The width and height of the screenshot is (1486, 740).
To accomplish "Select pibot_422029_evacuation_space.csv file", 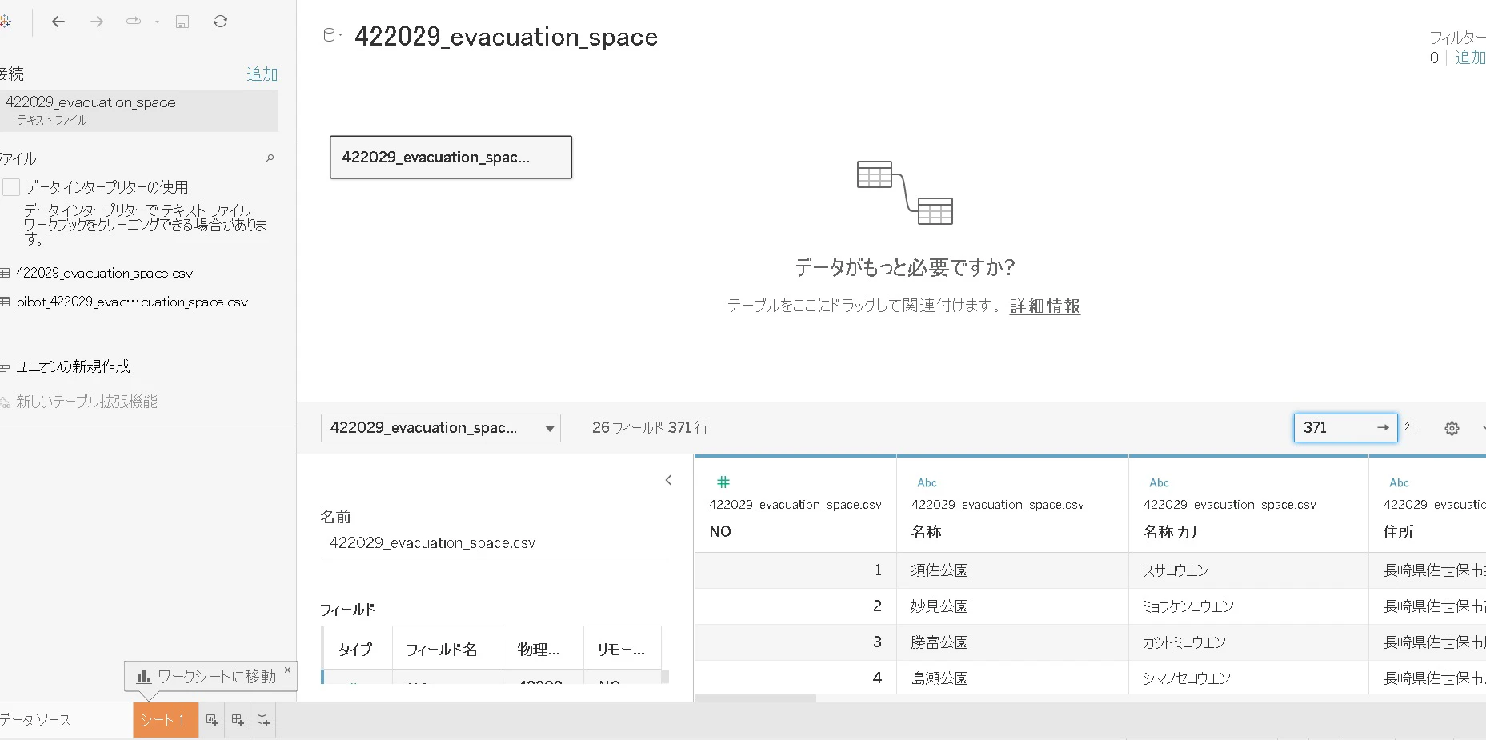I will pos(132,302).
